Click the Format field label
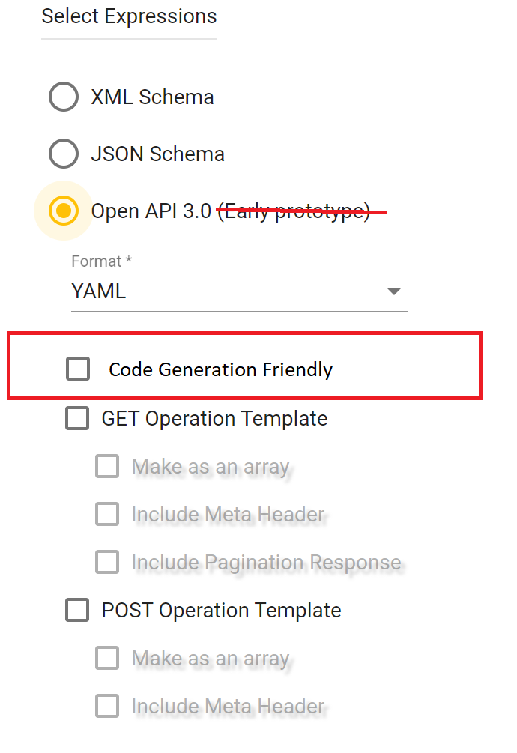Viewport: 517px width, 753px height. pos(97,261)
